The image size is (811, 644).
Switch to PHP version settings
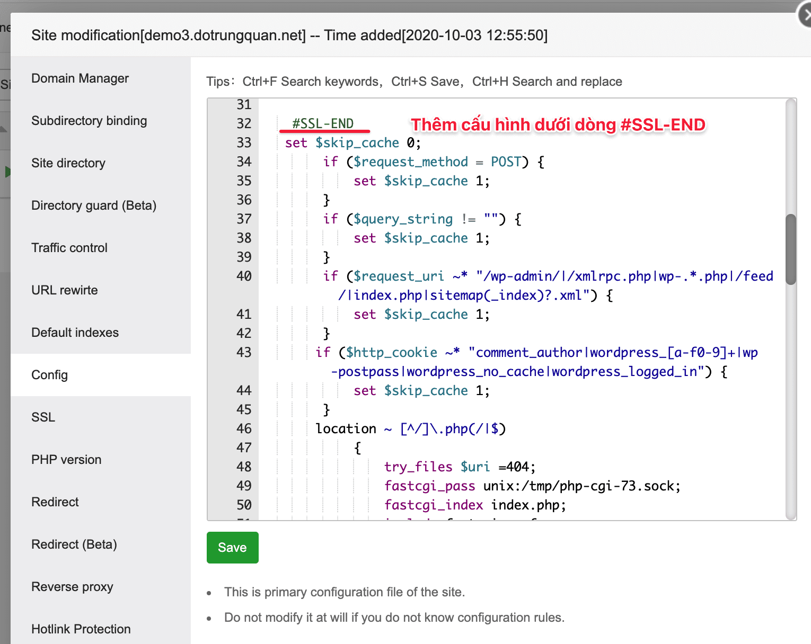pos(66,460)
